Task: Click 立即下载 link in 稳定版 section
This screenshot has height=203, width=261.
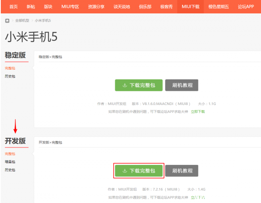Action: pyautogui.click(x=198, y=112)
